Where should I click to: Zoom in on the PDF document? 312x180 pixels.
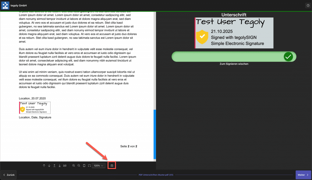pos(73,166)
